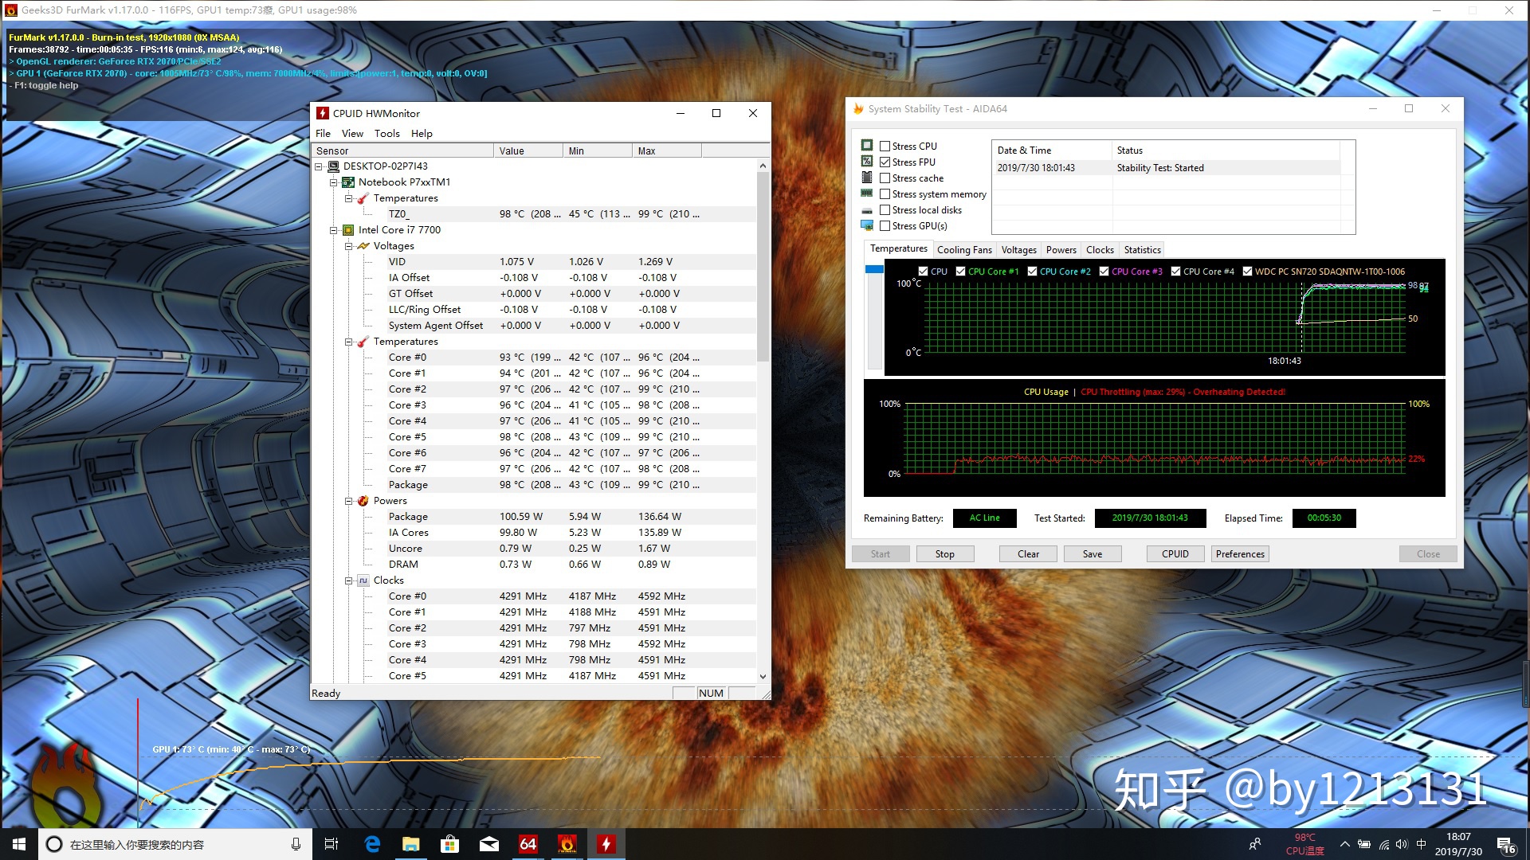Switch to AIDA64 taskbar icon
Image resolution: width=1530 pixels, height=860 pixels.
[528, 844]
